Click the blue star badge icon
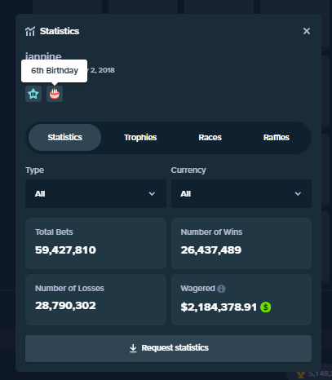 33,94
